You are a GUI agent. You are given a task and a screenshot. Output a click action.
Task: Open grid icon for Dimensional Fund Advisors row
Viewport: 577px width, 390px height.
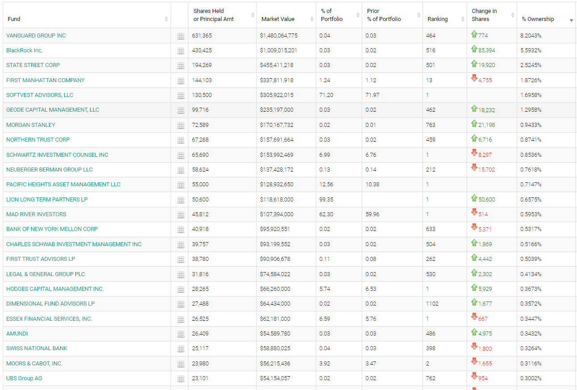click(x=181, y=304)
